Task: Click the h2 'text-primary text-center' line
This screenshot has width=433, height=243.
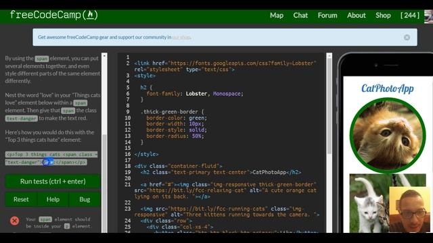Action: pyautogui.click(x=221, y=173)
